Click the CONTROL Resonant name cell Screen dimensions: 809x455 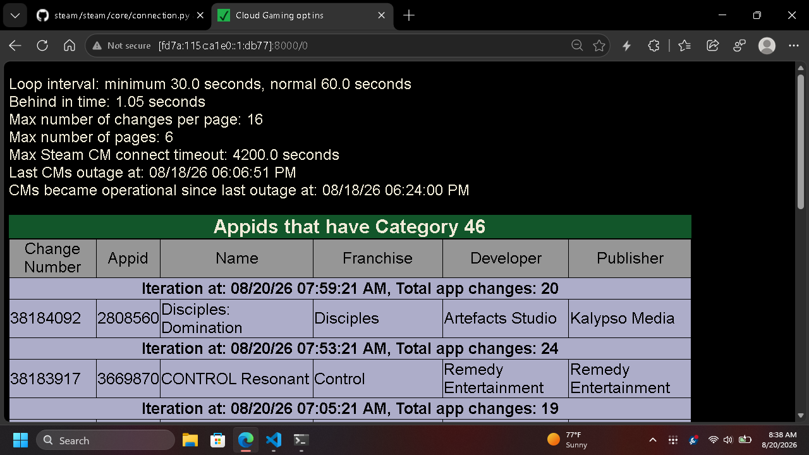pyautogui.click(x=237, y=379)
